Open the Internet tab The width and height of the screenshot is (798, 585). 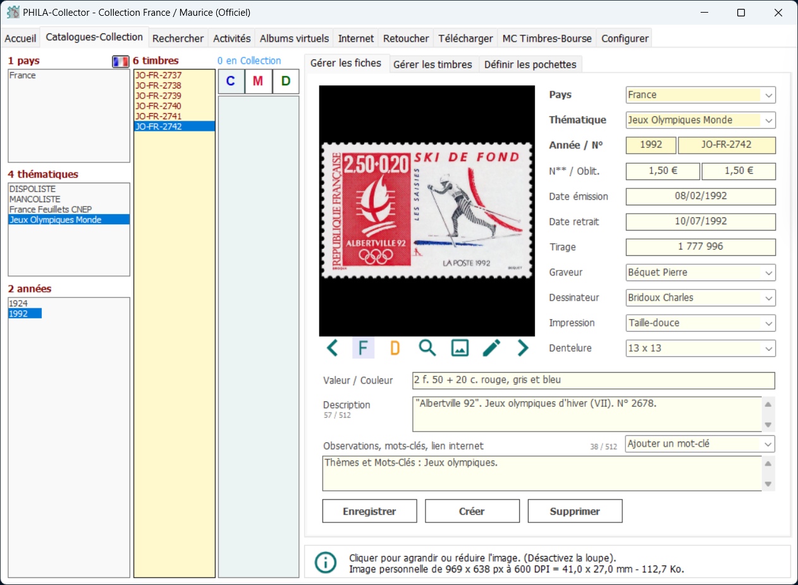click(356, 39)
